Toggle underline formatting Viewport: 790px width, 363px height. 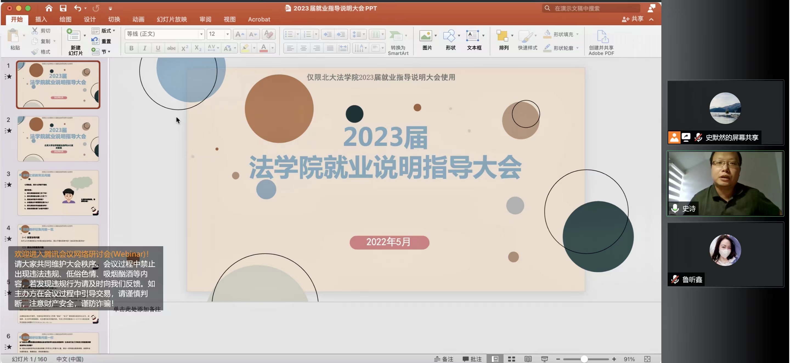(158, 48)
